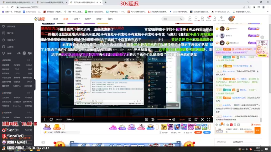Image resolution: width=271 pixels, height=152 pixels.
Task: Open the 首页 nav tab
Action: point(56,19)
